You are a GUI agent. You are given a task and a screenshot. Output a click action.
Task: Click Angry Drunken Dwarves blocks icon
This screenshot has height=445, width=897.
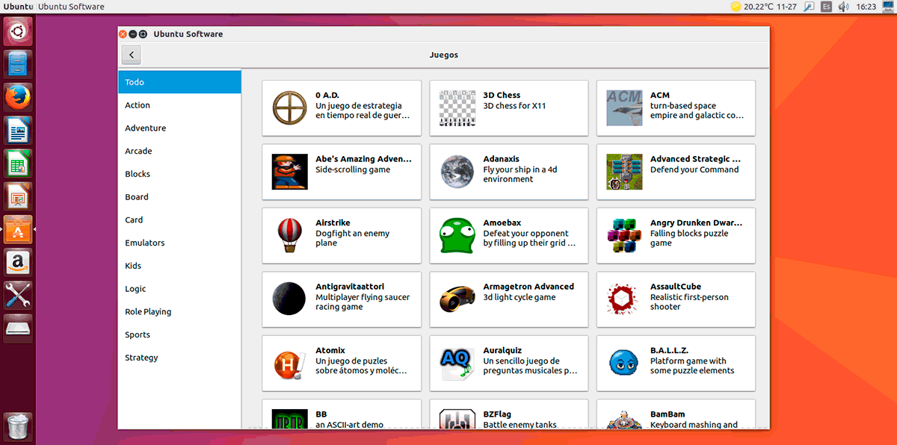(x=624, y=236)
